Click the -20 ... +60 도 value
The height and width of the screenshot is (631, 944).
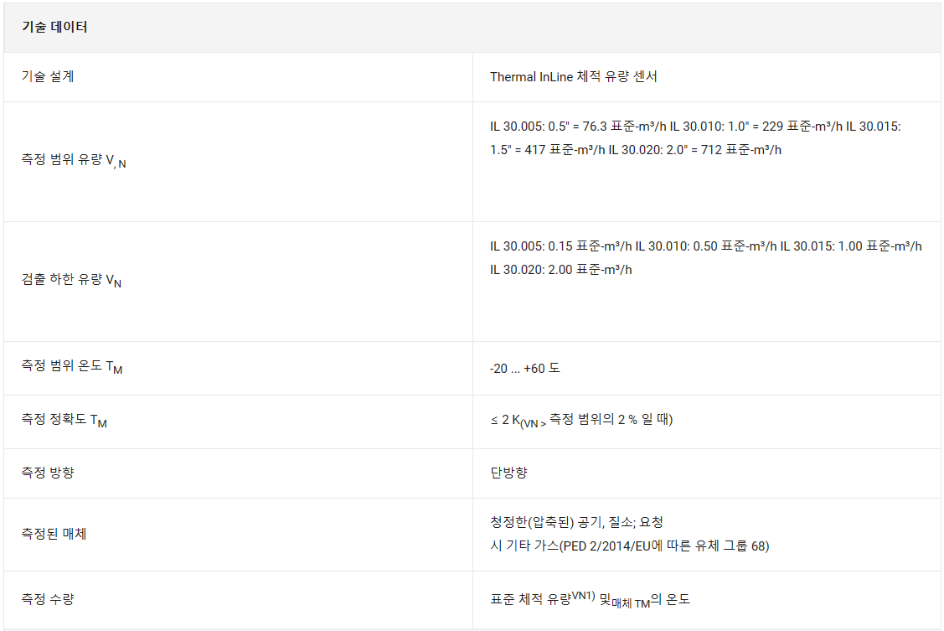pyautogui.click(x=525, y=368)
